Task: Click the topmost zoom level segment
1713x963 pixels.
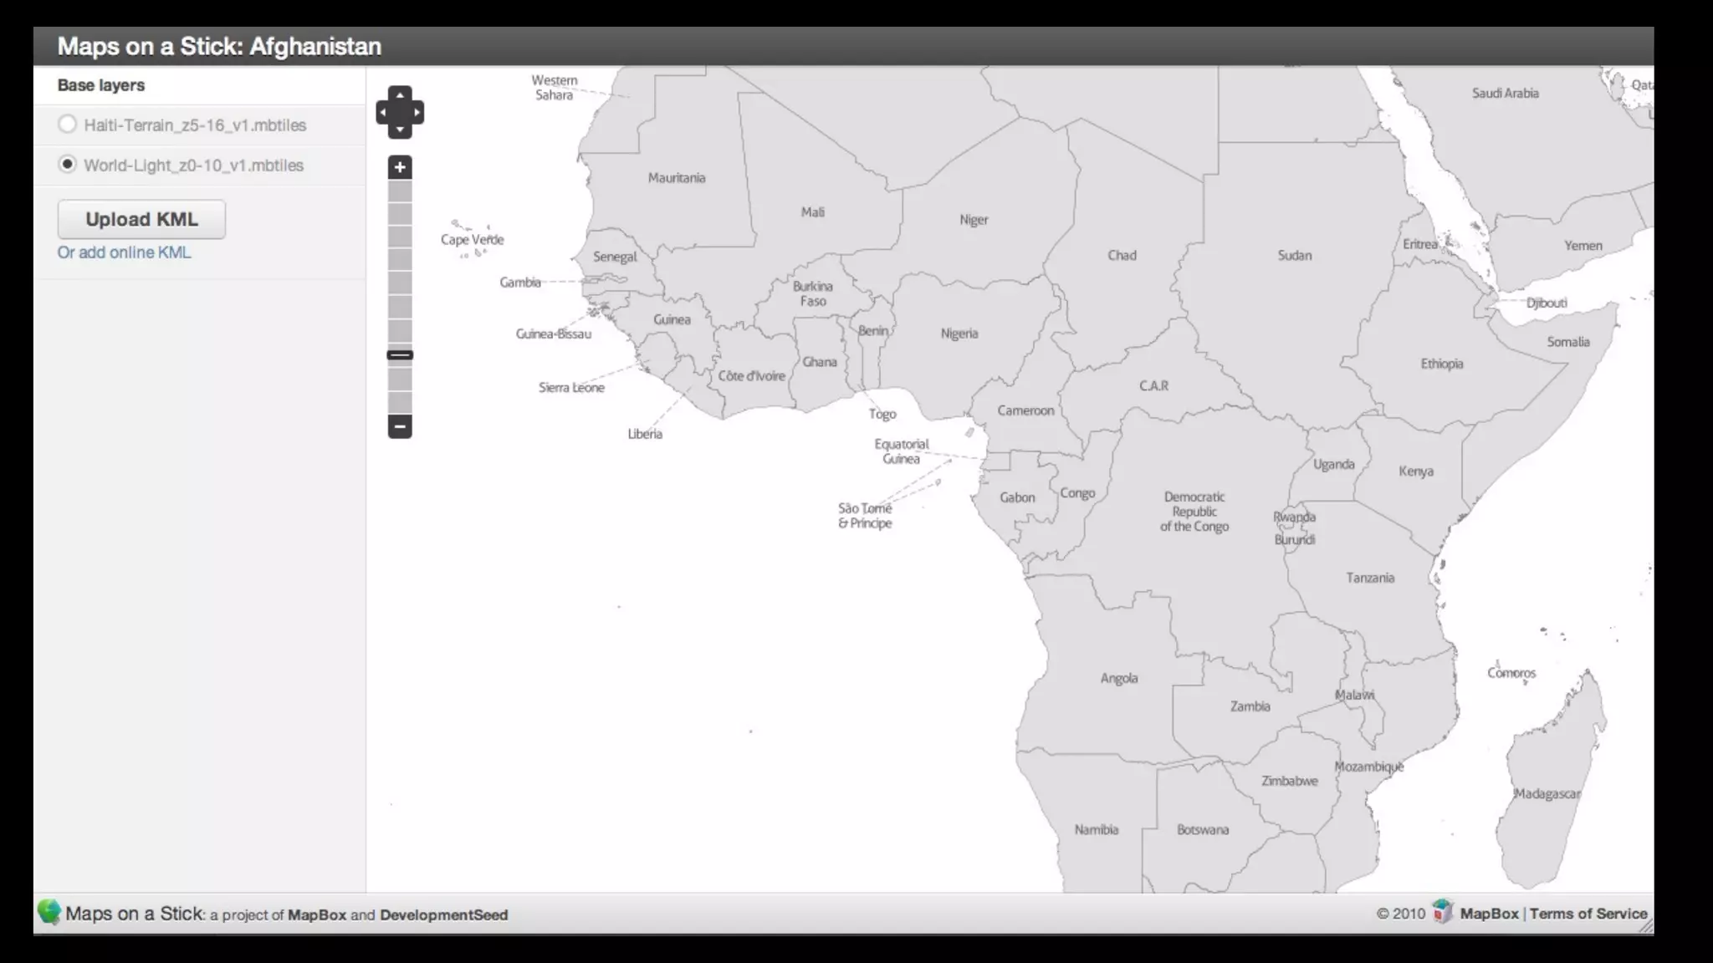Action: (x=400, y=191)
